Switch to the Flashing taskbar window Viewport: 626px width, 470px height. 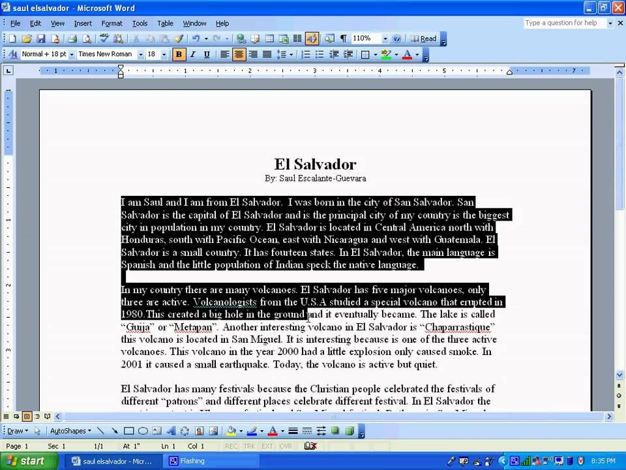[x=211, y=462]
